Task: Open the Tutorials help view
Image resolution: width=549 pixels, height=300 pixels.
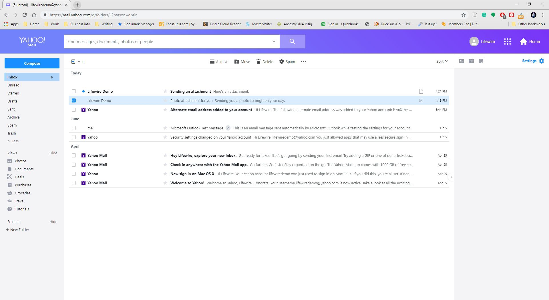Action: 18,209
